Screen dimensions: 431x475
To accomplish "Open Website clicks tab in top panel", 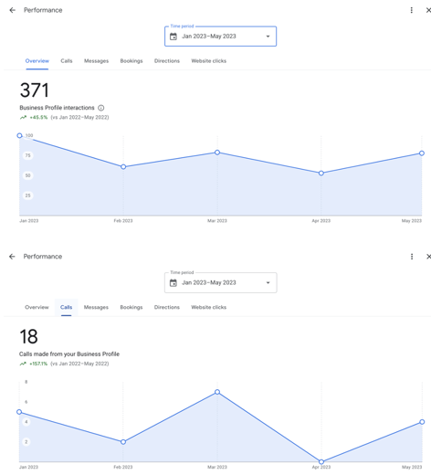I will point(209,61).
